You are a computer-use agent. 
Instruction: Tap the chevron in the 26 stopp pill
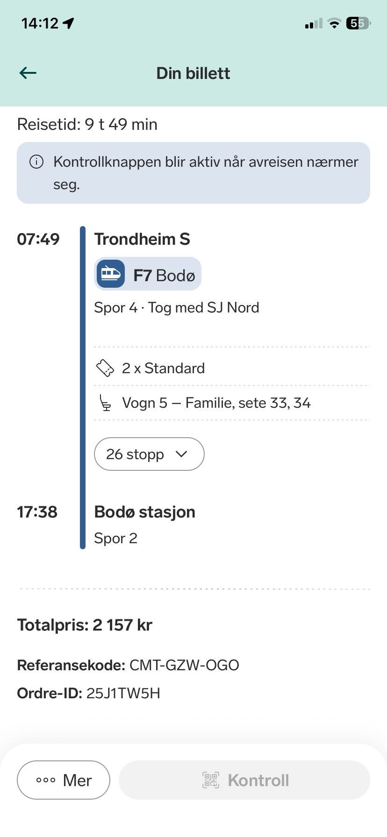181,454
